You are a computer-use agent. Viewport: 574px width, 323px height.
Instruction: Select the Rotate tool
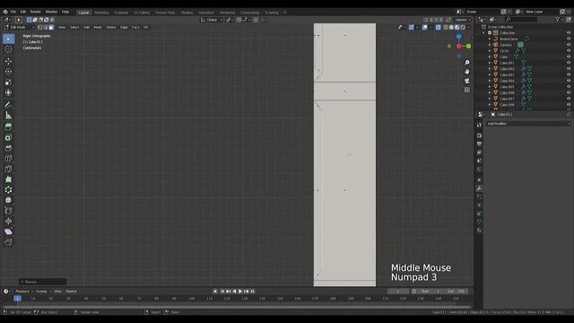pos(8,72)
